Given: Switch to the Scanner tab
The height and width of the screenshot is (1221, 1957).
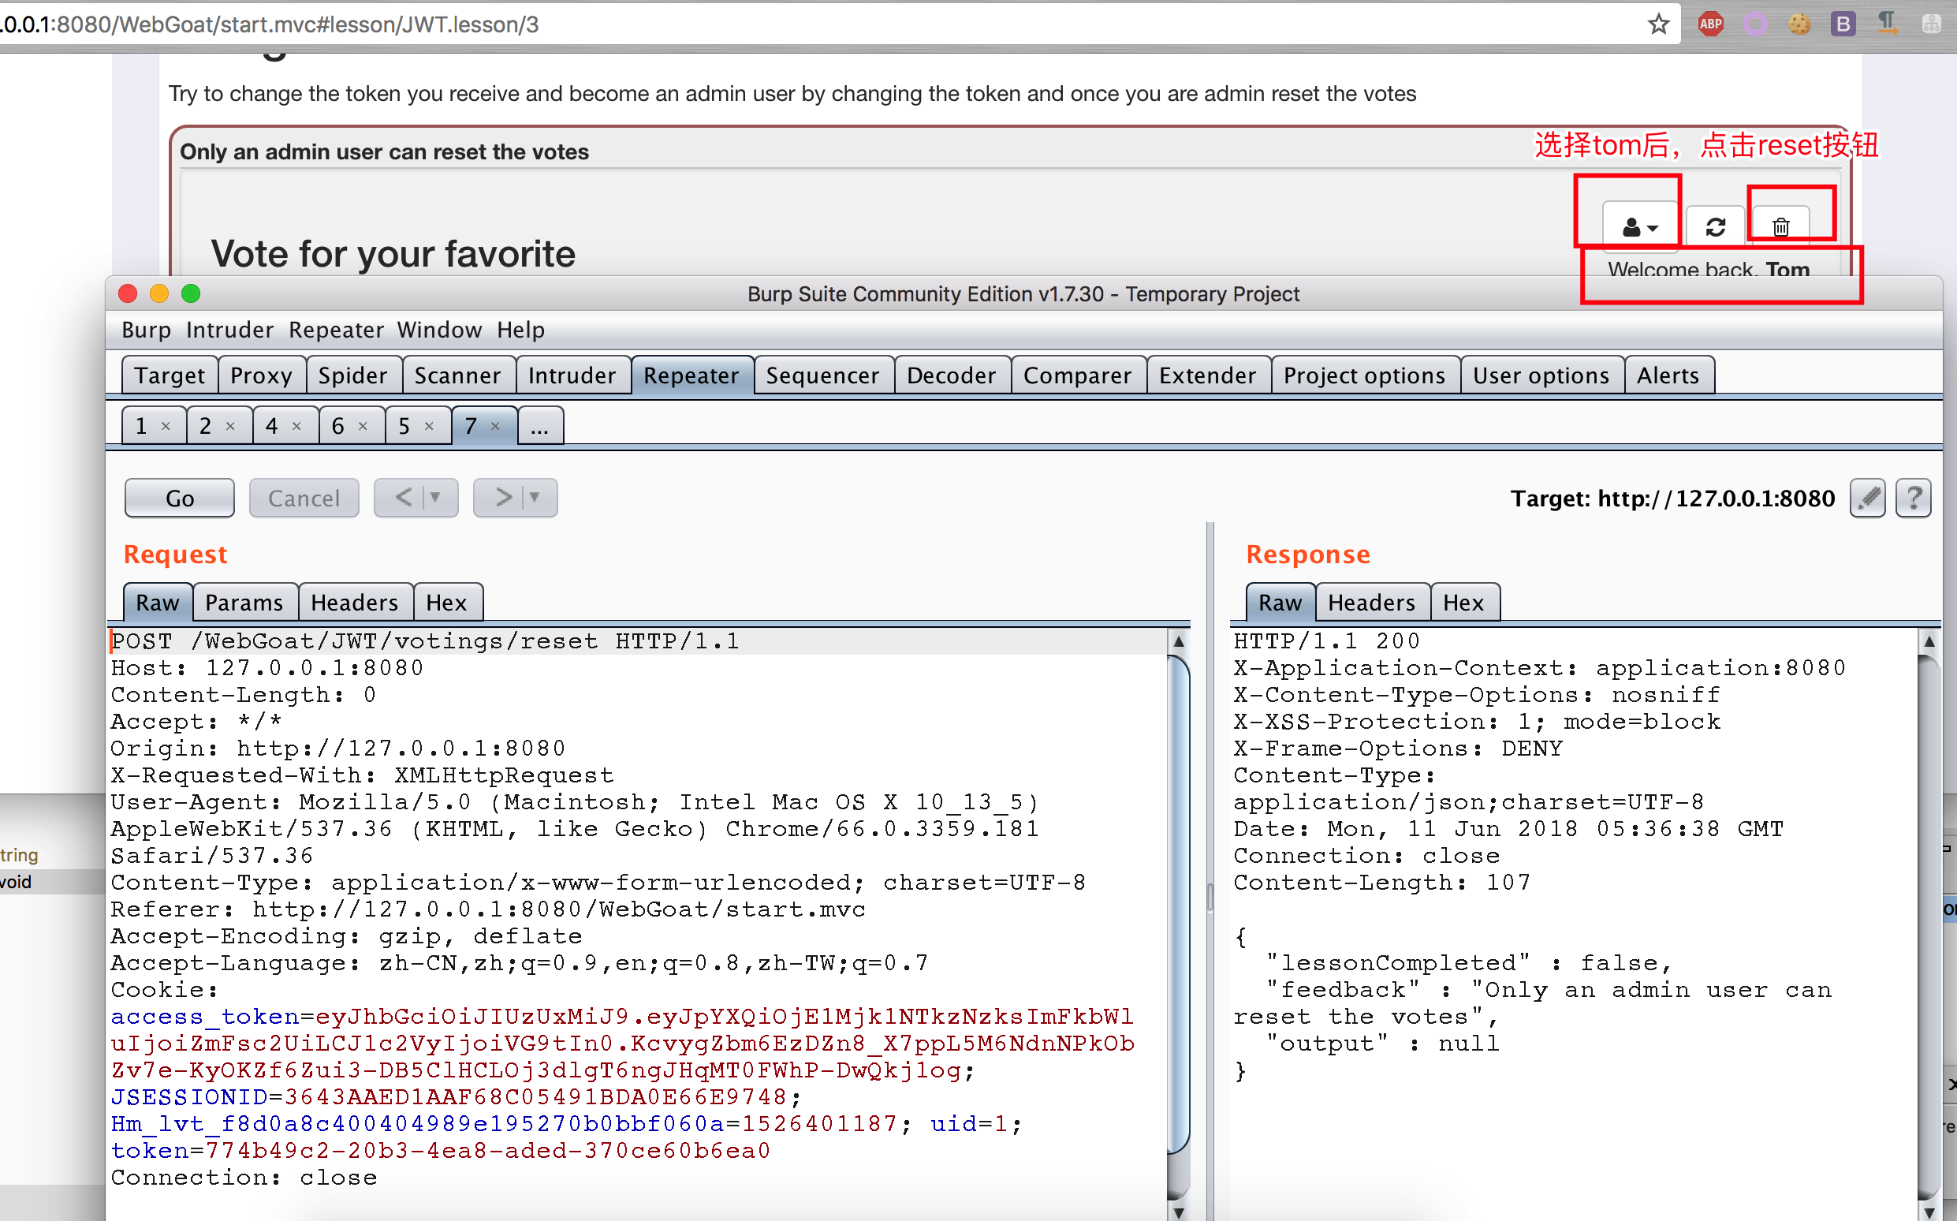Looking at the screenshot, I should (x=457, y=375).
